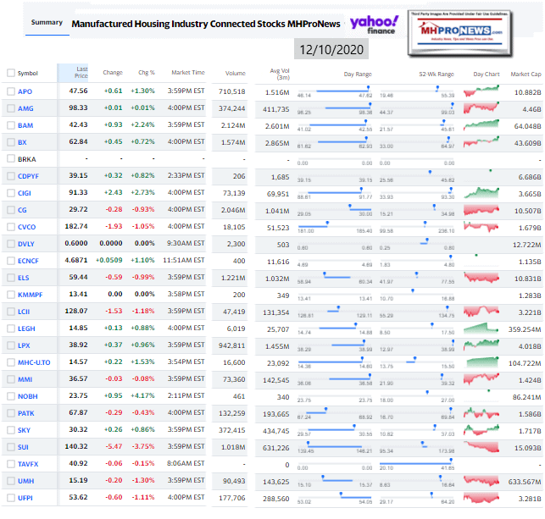Check the BX row checkbox
545x519 pixels.
11,142
